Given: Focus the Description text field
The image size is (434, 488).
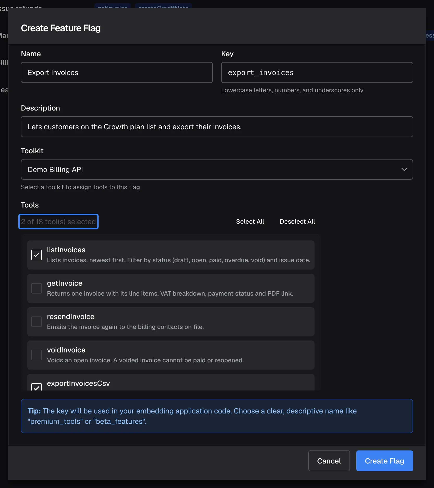Looking at the screenshot, I should [x=217, y=127].
